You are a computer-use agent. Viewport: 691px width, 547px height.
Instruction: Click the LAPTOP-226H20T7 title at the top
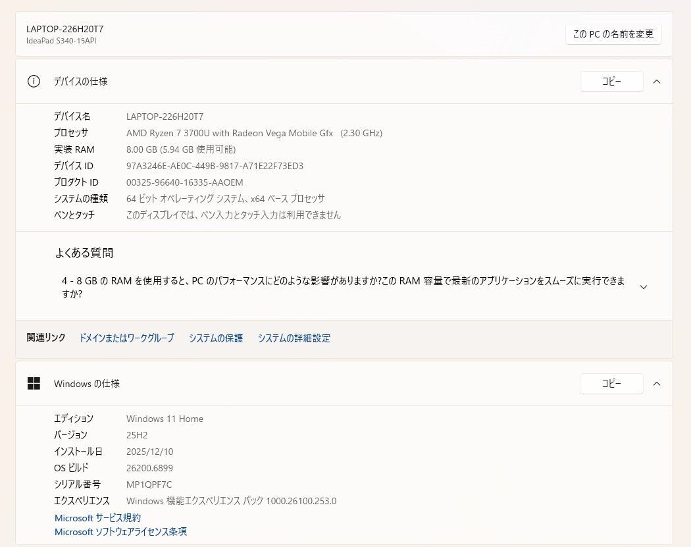tap(64, 29)
